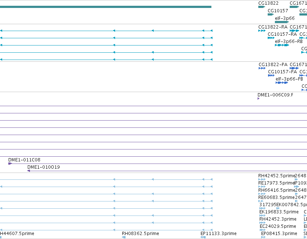Image resolution: width=307 pixels, height=239 pixels.
Task: Click the EK196833.5prime EST arrows
Action: (262, 216)
